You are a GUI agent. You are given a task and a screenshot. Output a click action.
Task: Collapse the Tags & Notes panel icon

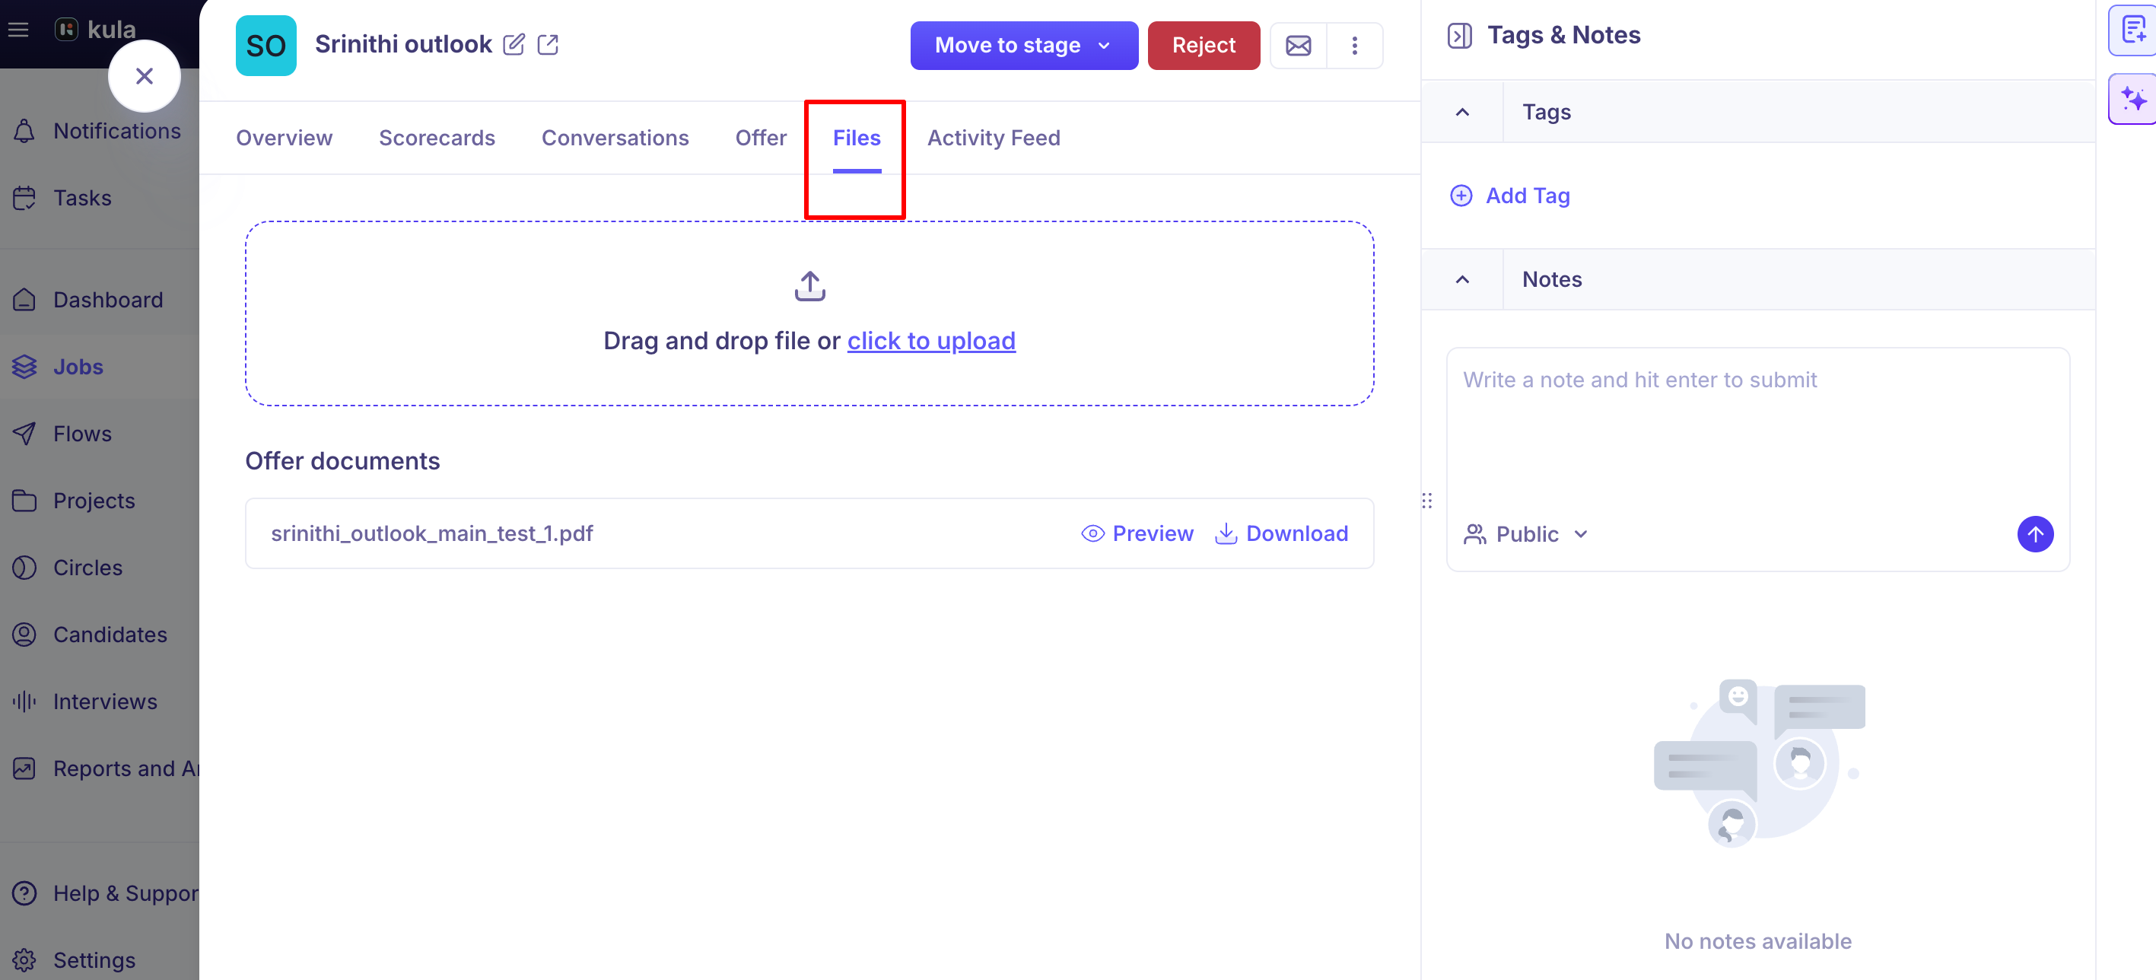pos(1460,35)
